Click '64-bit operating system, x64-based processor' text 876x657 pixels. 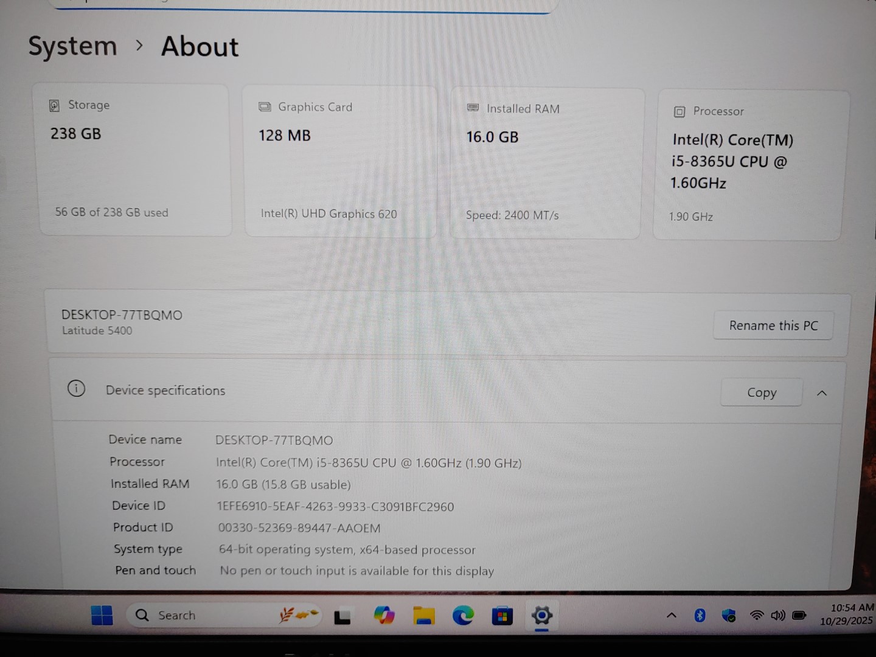point(347,550)
